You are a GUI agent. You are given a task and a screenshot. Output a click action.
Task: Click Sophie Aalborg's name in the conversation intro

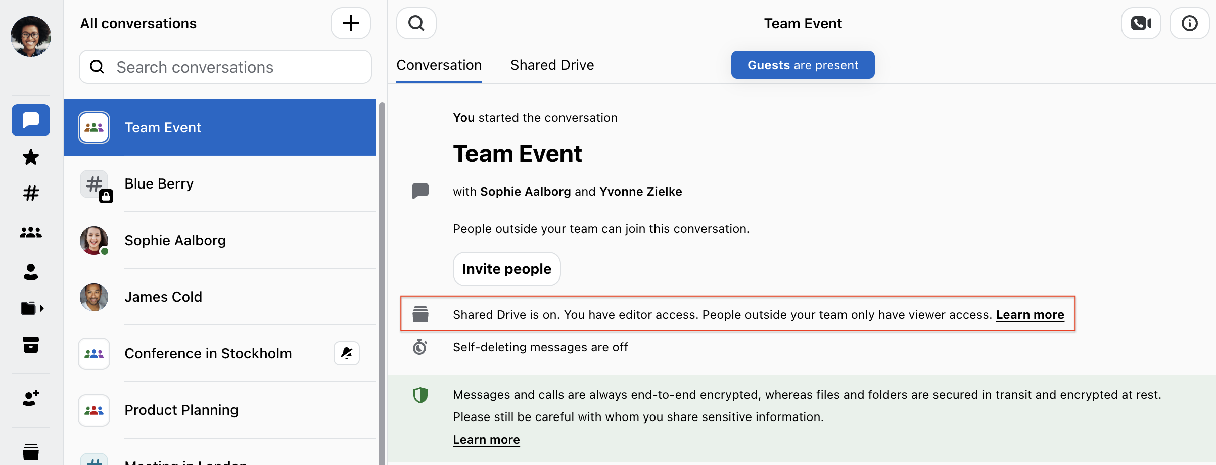click(x=526, y=192)
